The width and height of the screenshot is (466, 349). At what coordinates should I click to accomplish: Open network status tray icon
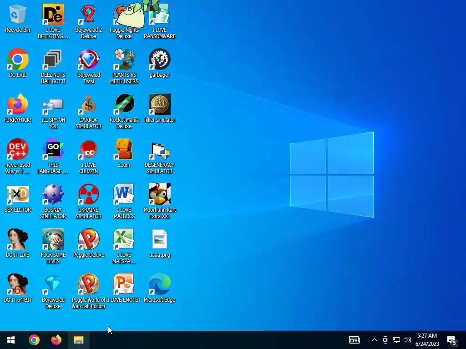pyautogui.click(x=396, y=340)
